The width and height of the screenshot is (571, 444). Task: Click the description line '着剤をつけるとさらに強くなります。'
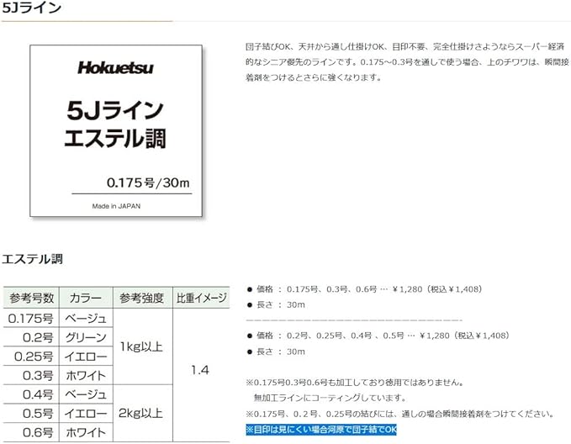314,77
